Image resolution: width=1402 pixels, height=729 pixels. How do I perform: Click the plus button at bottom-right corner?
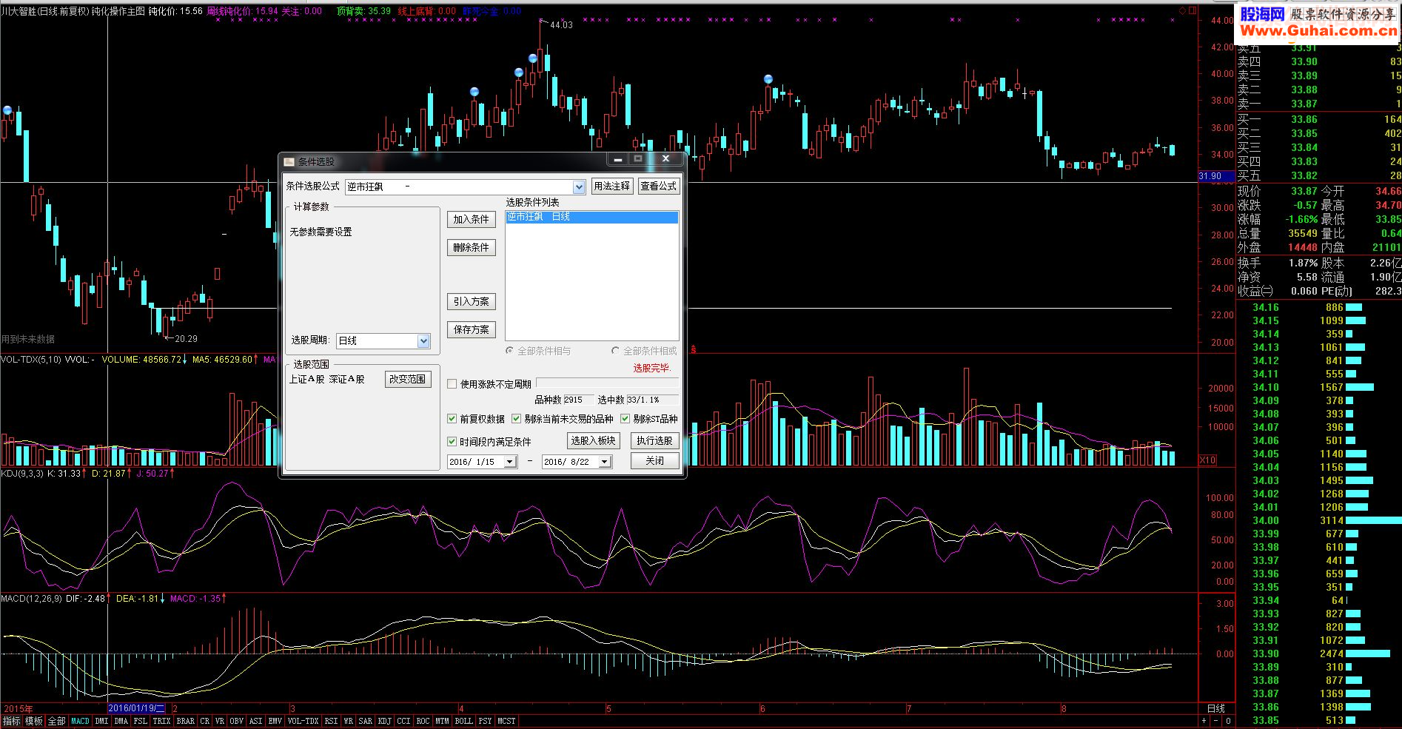click(x=1203, y=720)
